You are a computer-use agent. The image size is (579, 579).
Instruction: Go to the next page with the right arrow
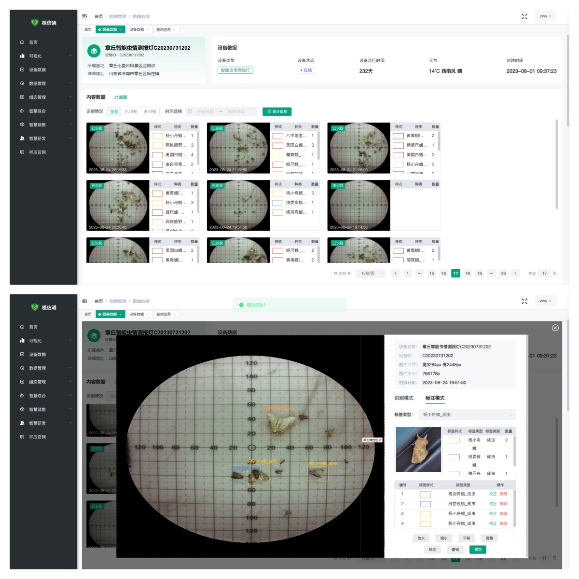515,273
